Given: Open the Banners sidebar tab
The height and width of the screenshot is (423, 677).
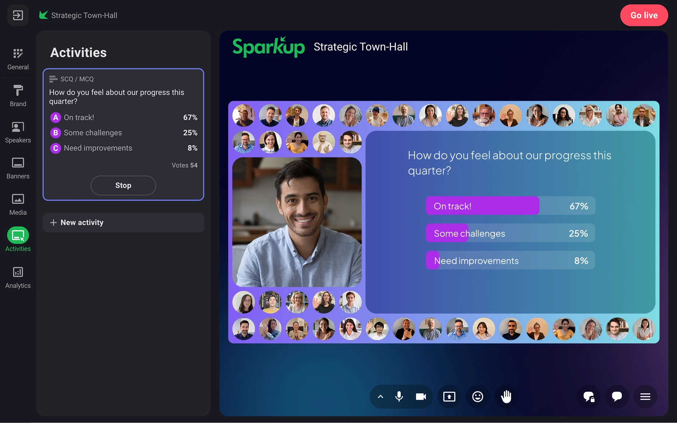Looking at the screenshot, I should (18, 168).
